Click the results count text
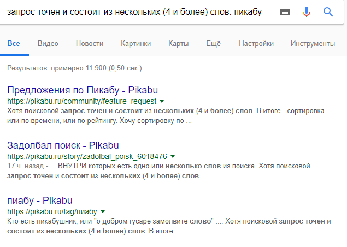The width and height of the screenshot is (347, 247). pos(74,68)
